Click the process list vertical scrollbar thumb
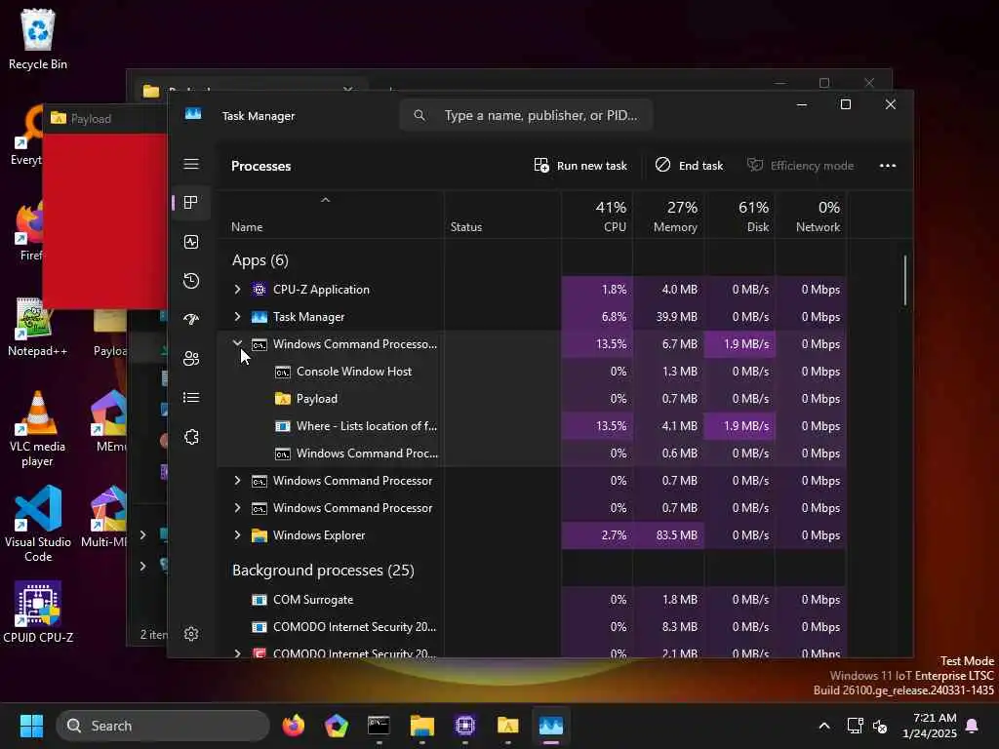999x749 pixels. [x=904, y=280]
